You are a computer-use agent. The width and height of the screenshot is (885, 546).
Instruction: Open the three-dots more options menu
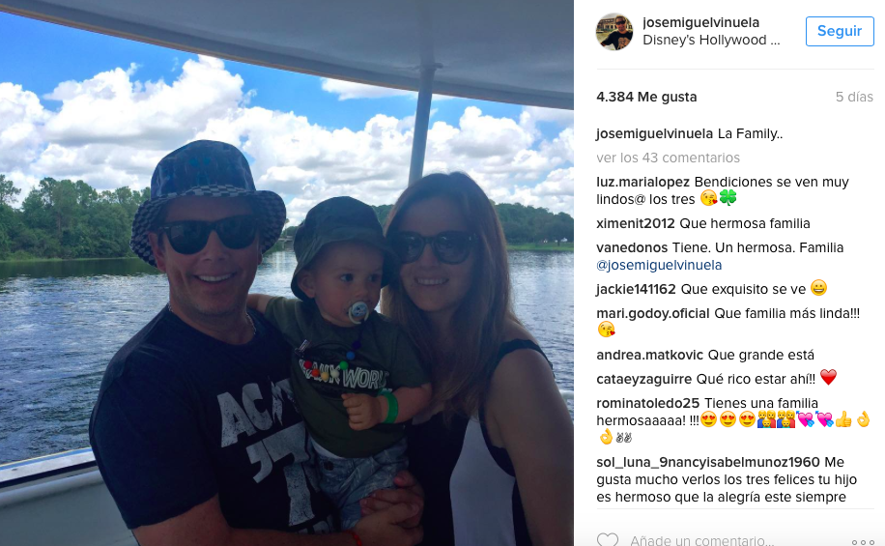click(863, 542)
